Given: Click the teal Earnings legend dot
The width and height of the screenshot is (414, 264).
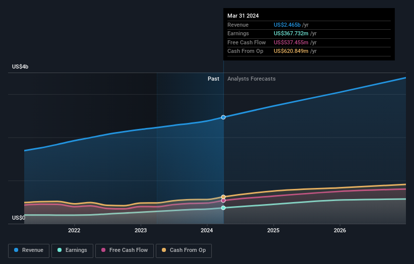Looking at the screenshot, I should (x=60, y=250).
